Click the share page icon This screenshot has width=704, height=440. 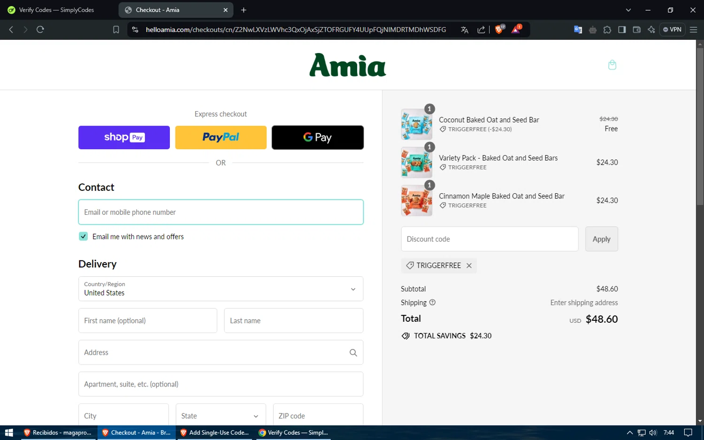click(481, 30)
